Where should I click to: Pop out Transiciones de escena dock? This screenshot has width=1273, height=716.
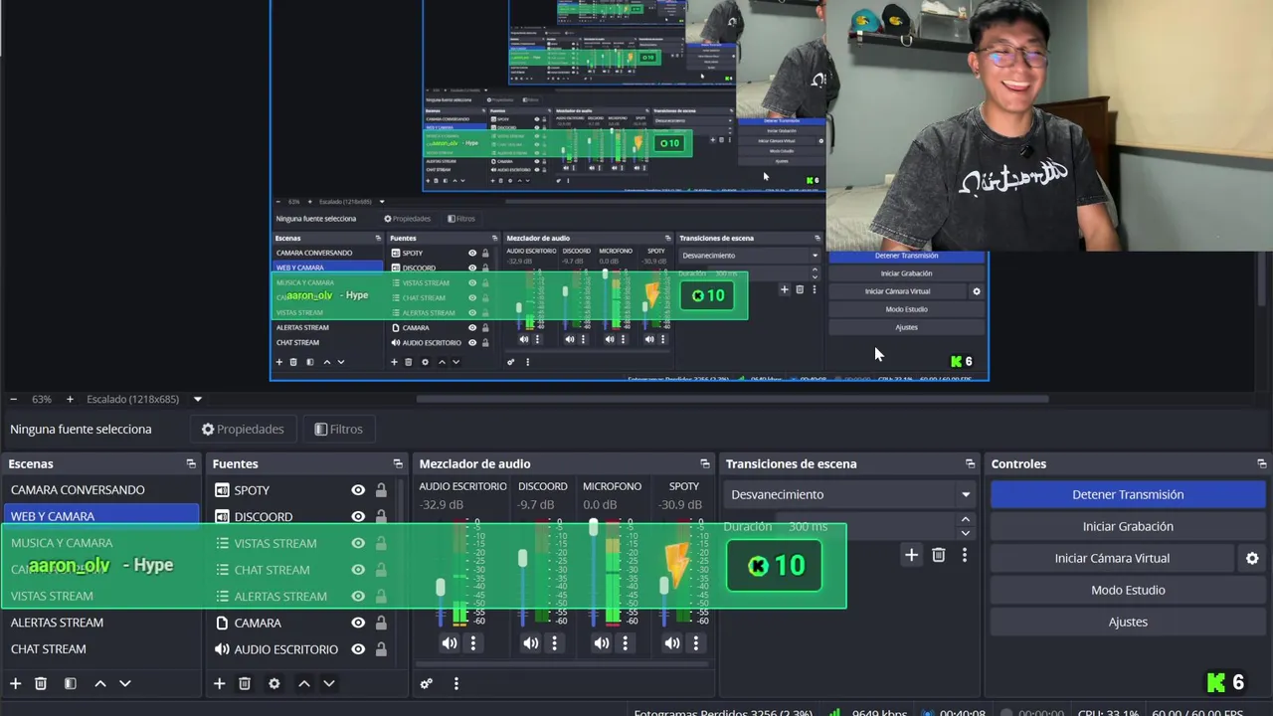(971, 463)
